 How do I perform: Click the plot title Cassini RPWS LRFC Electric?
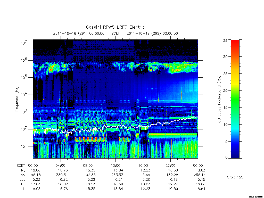point(115,27)
